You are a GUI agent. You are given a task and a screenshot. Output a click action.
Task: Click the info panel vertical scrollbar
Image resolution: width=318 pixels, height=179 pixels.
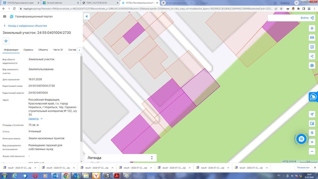[81, 99]
